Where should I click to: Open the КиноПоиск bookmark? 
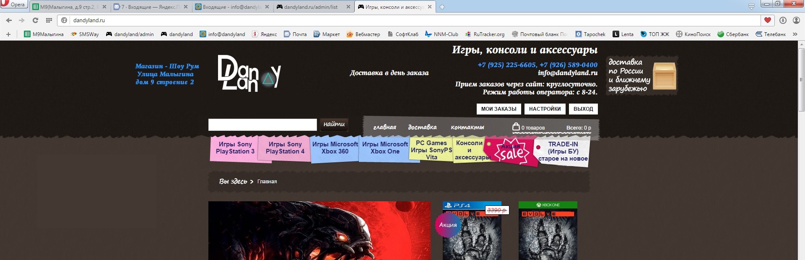coord(693,34)
